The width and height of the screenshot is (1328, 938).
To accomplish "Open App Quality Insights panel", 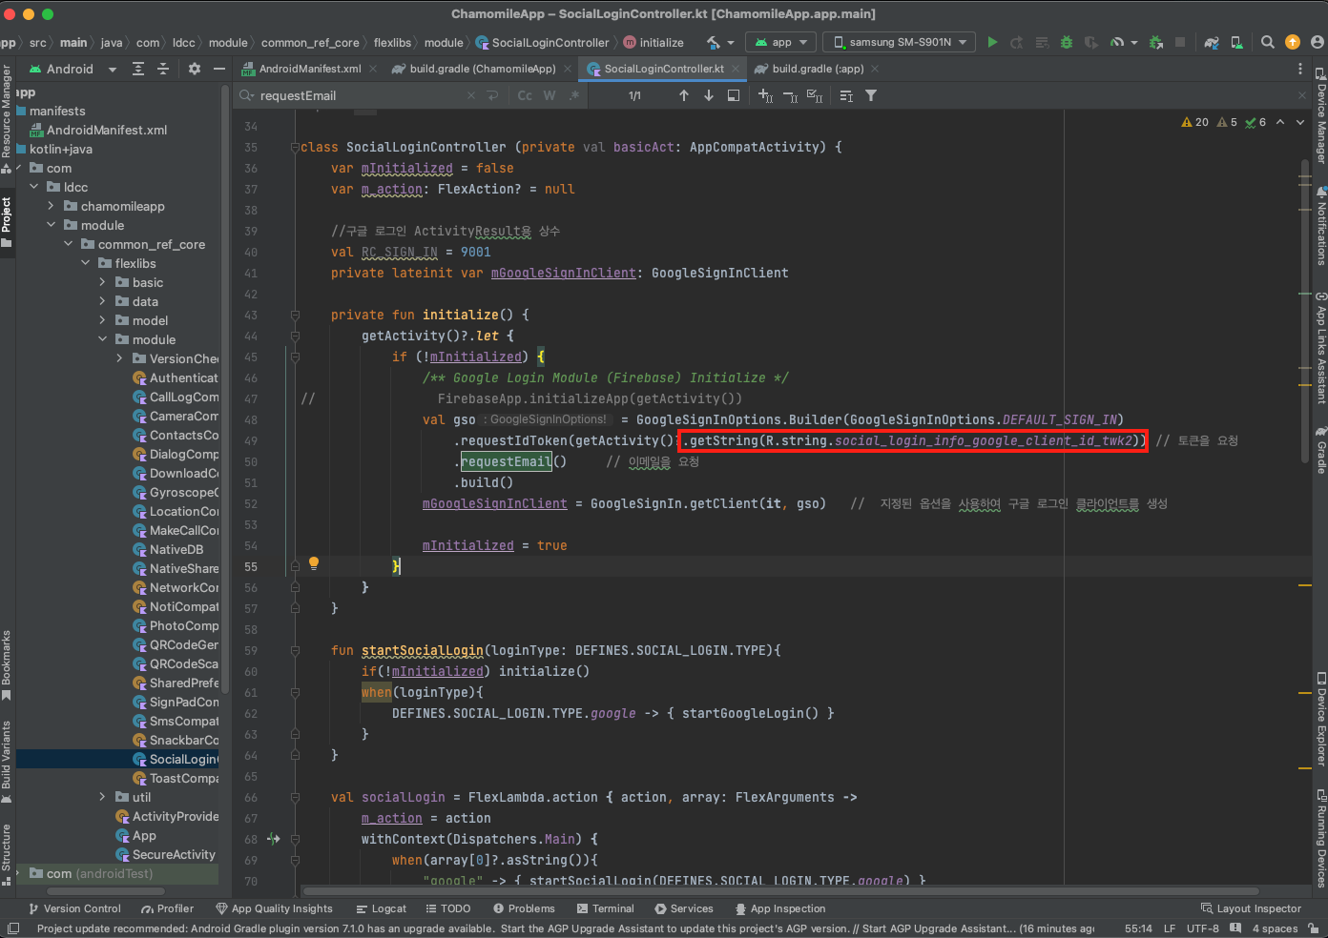I will 274,908.
